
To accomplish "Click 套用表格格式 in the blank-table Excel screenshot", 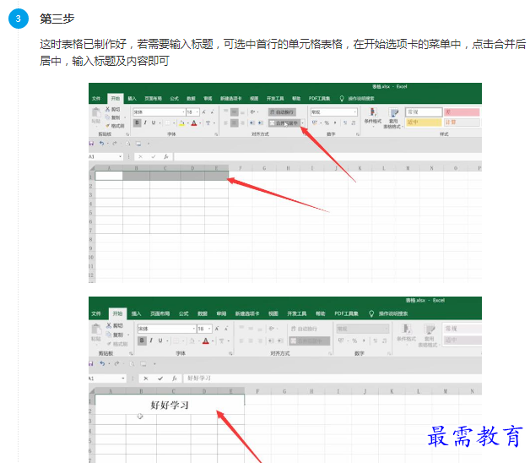I will [393, 118].
